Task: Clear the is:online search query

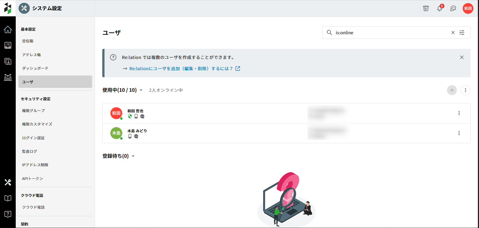Action: 453,33
